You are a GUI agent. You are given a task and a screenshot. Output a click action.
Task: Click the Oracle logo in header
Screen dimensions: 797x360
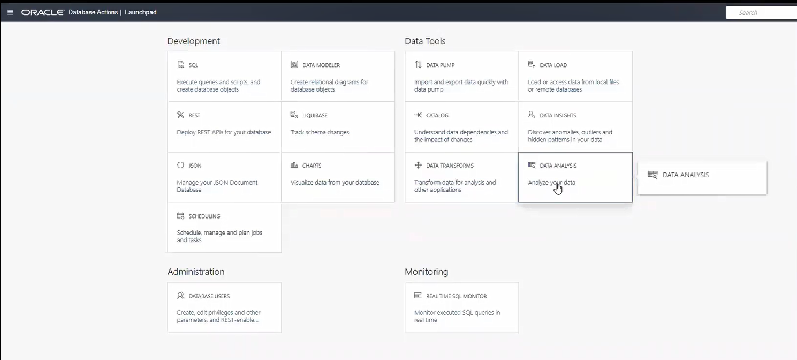click(43, 12)
